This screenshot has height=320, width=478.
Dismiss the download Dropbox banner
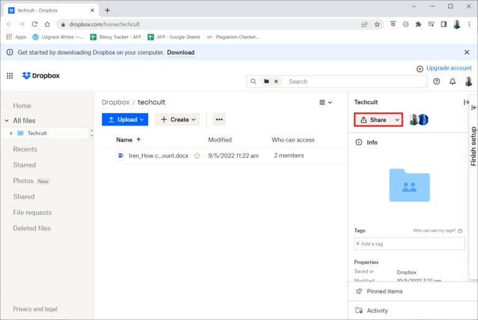pyautogui.click(x=467, y=52)
